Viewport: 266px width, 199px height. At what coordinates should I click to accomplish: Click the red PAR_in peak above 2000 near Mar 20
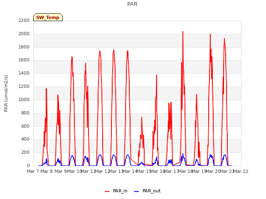tap(210, 34)
